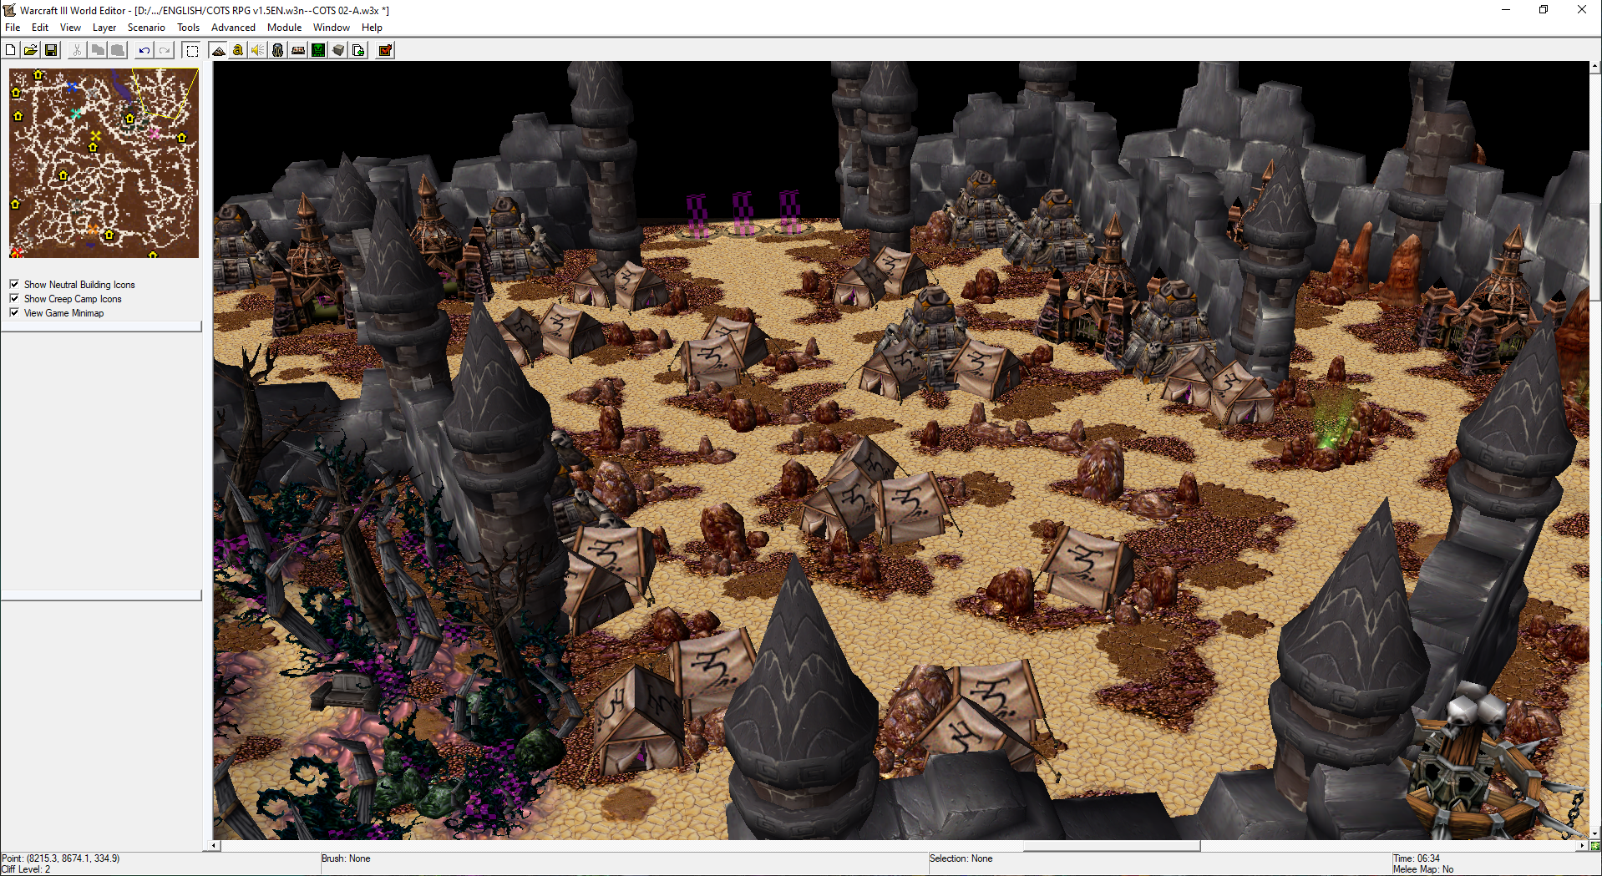This screenshot has height=876, width=1602.
Task: Minimize the World Editor window
Action: pos(1506,10)
